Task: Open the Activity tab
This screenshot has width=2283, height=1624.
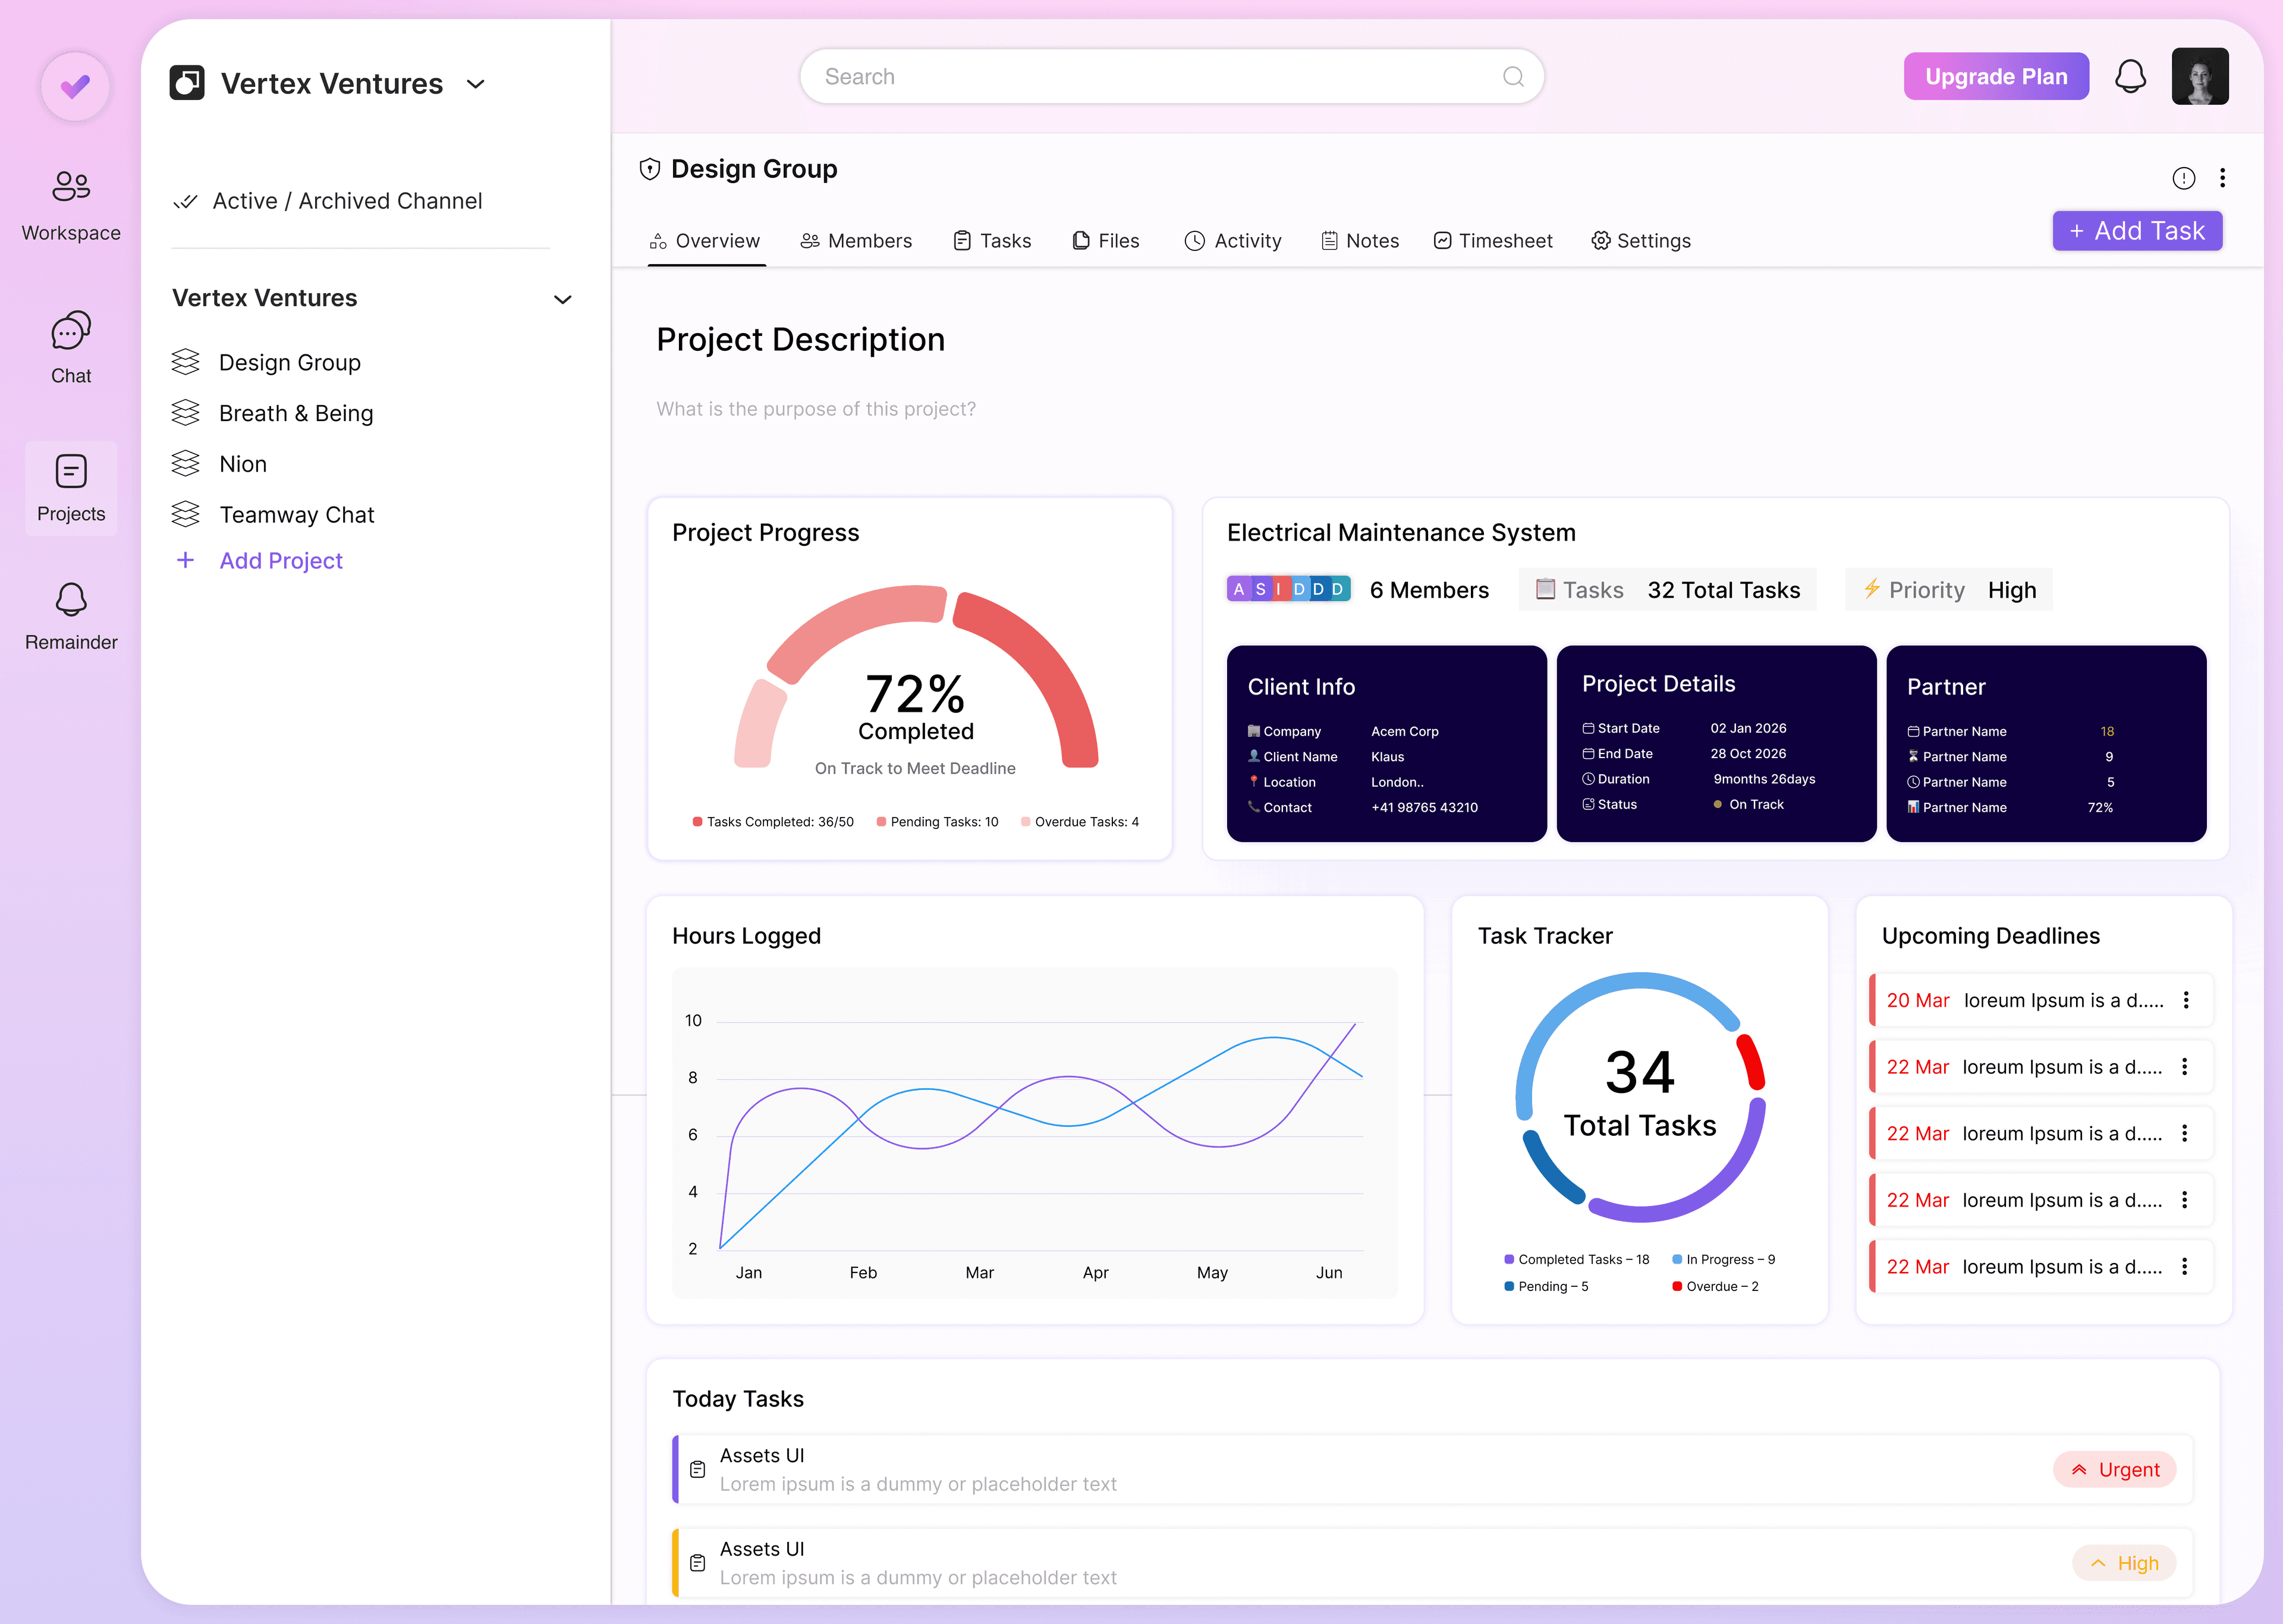Action: click(1232, 241)
